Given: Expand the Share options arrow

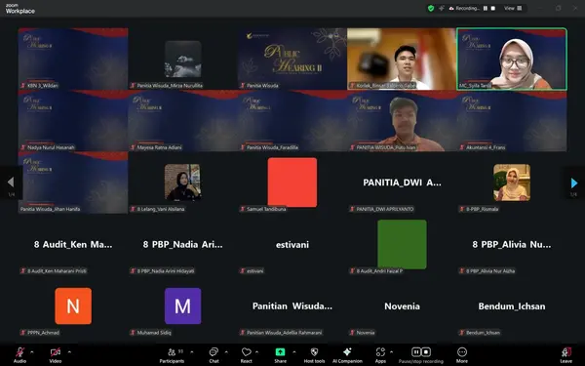Looking at the screenshot, I should 294,351.
